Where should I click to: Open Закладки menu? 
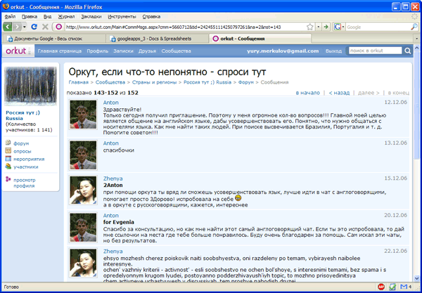91,17
